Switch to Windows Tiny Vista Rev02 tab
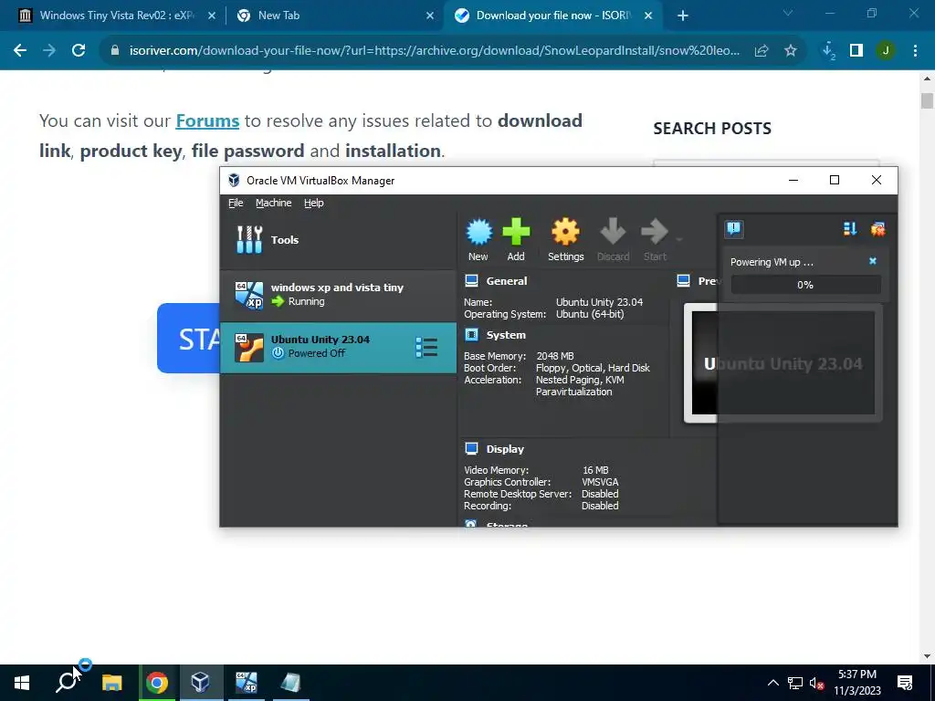This screenshot has width=935, height=701. coord(116,16)
